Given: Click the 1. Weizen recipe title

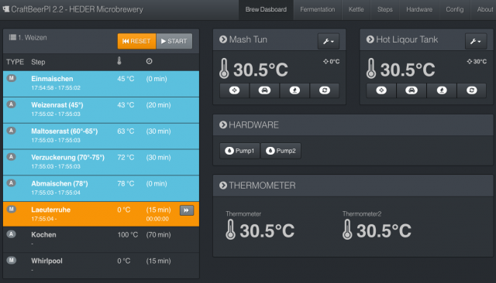Looking at the screenshot, I should (33, 38).
